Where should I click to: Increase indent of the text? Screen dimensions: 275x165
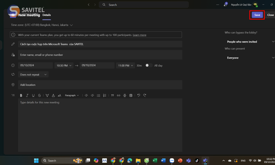pyautogui.click(x=92, y=95)
